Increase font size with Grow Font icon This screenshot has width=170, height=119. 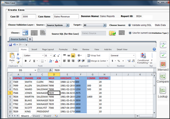(x=55, y=55)
